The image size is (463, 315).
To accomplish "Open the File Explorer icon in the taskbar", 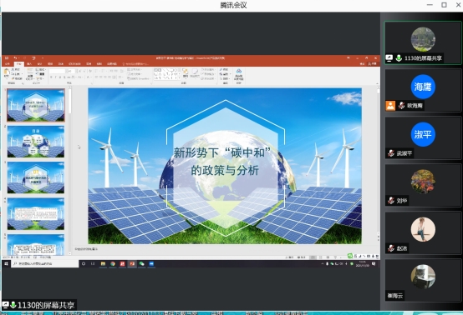I will (x=103, y=264).
